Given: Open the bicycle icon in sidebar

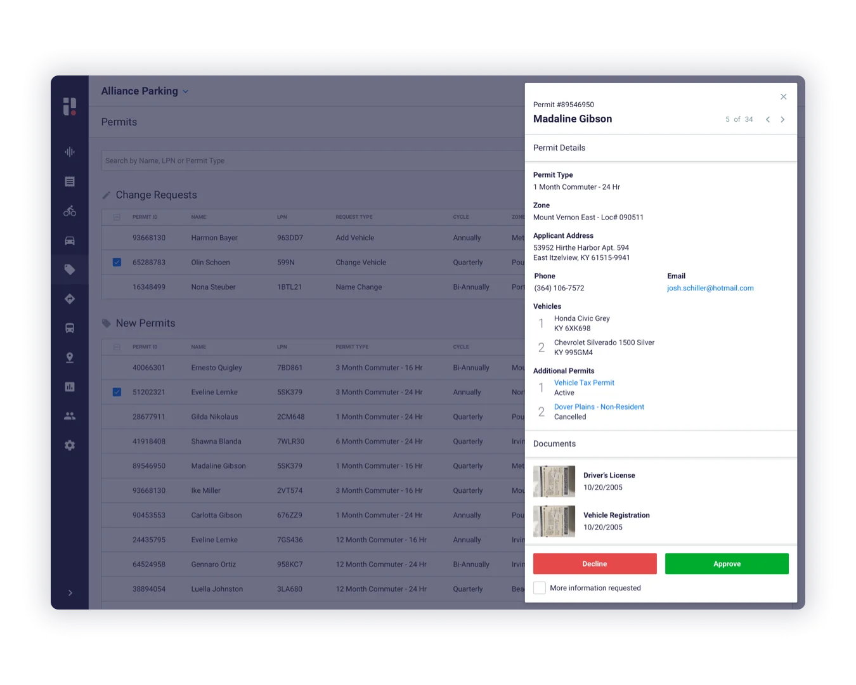Looking at the screenshot, I should (70, 211).
